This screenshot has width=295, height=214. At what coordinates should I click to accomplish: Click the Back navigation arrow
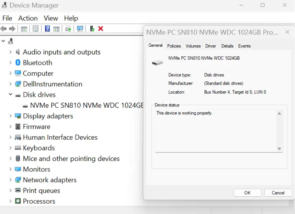pos(4,29)
